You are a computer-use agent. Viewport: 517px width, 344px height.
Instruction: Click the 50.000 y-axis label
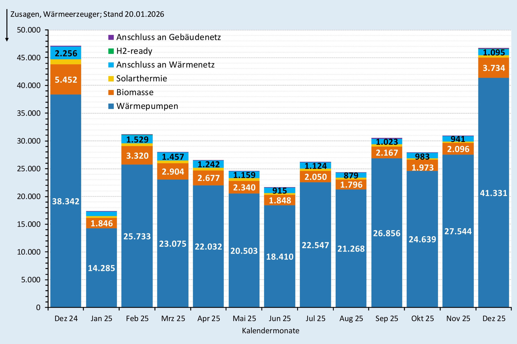29,30
